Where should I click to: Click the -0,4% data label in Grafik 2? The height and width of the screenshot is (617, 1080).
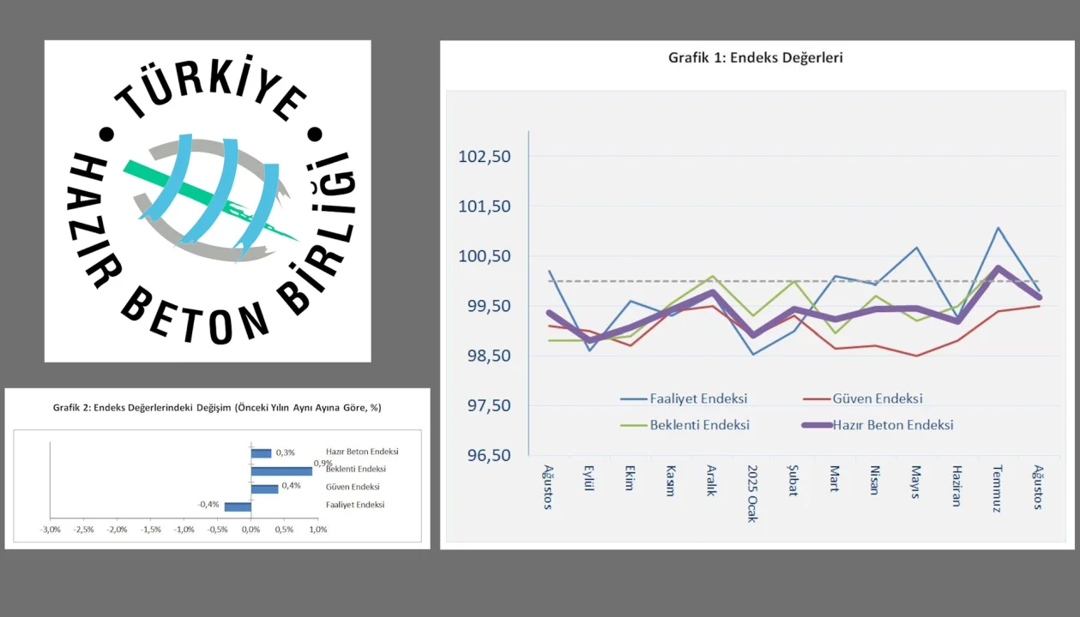pyautogui.click(x=208, y=505)
